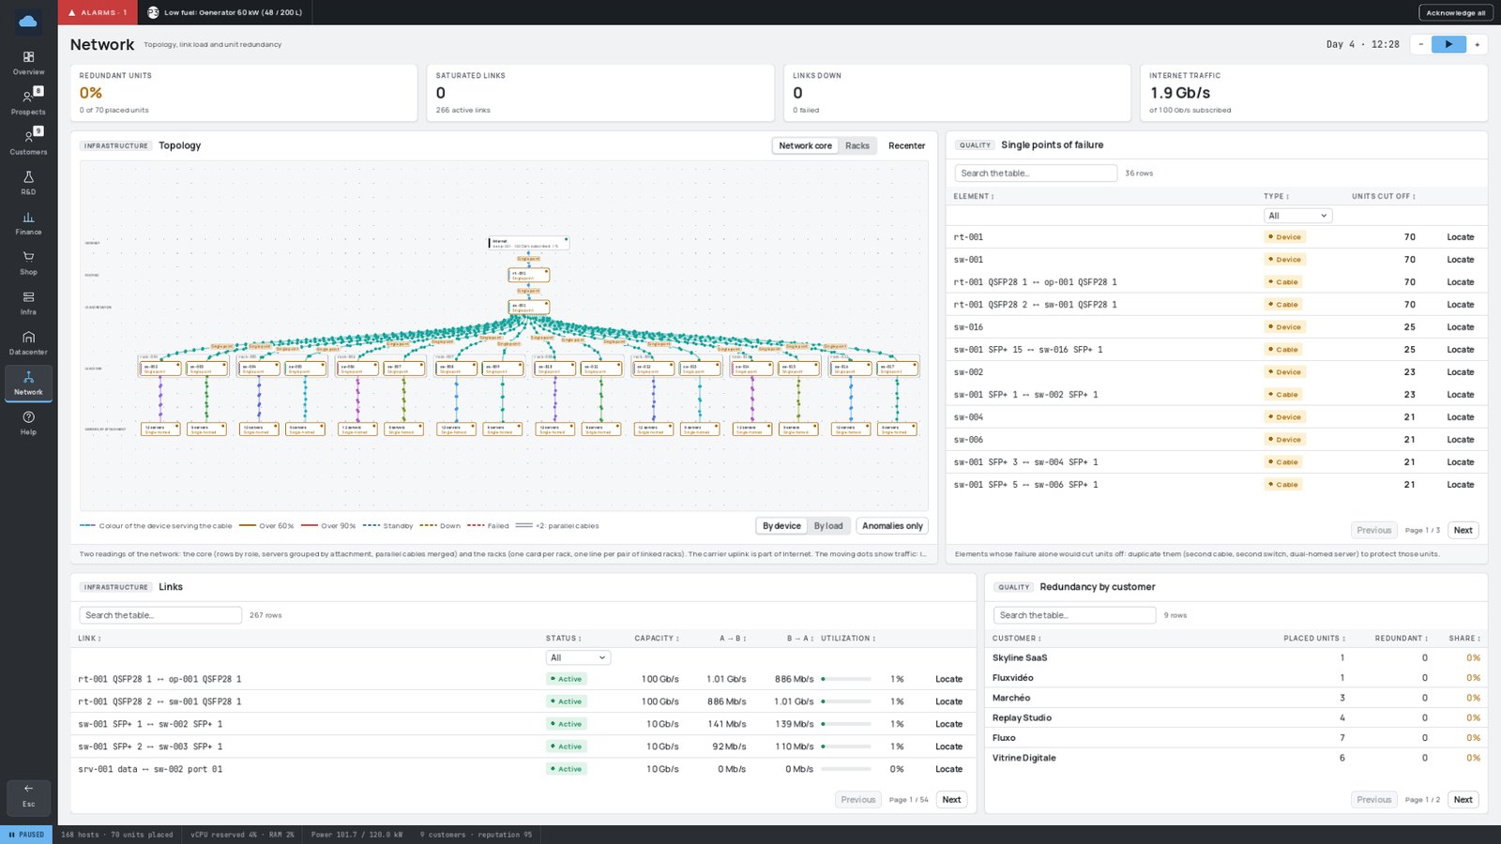
Task: Click Acknowledge all button
Action: [1455, 12]
